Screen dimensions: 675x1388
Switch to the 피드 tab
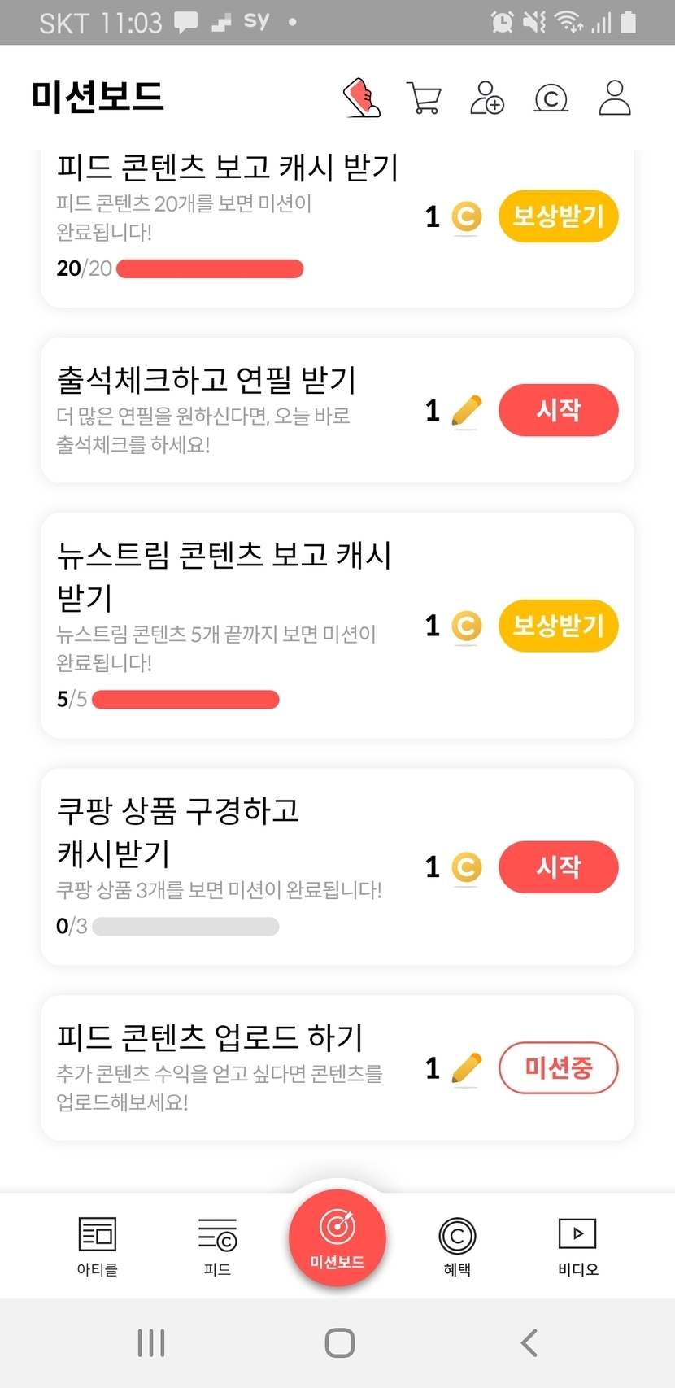[x=217, y=1245]
